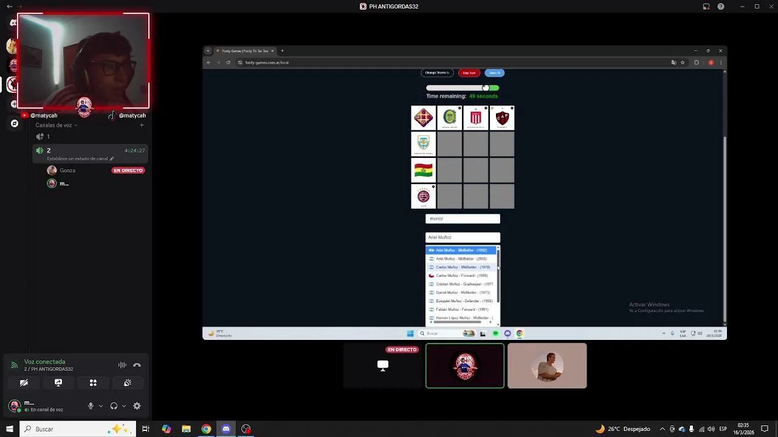The height and width of the screenshot is (437, 778).
Task: Deafen audio with headphones icon
Action: (x=114, y=406)
